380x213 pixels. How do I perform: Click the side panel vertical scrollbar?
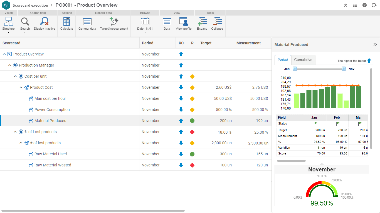click(371, 109)
